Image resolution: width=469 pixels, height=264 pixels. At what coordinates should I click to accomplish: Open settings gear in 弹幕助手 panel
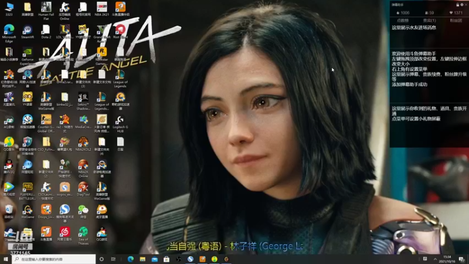pos(461,5)
